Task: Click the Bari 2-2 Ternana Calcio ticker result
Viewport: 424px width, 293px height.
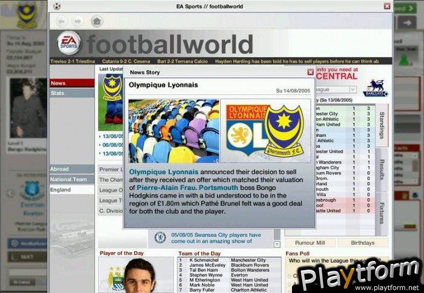Action: click(x=182, y=61)
